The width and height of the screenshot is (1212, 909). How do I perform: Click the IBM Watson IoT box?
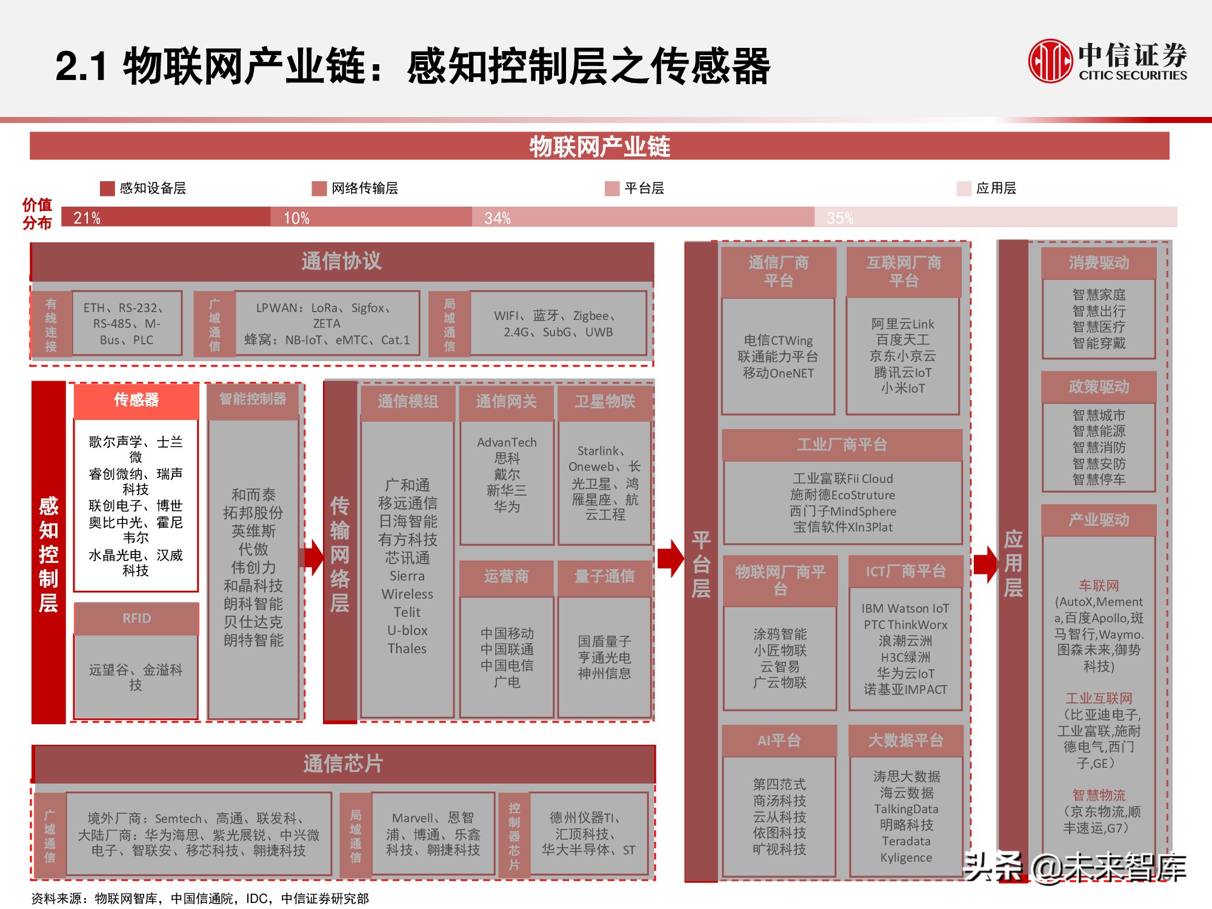point(905,649)
